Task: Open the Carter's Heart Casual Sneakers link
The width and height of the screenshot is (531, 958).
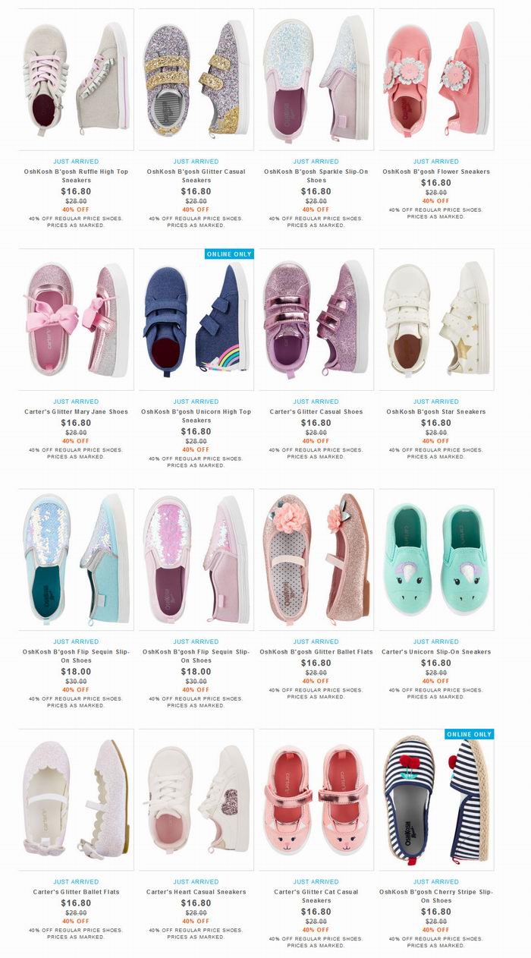Action: [x=196, y=892]
